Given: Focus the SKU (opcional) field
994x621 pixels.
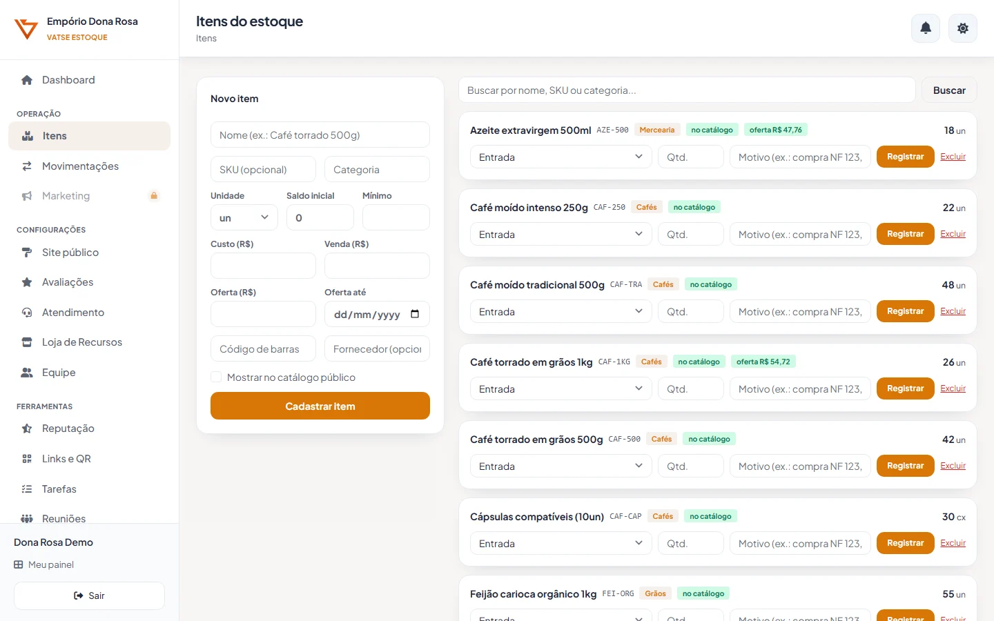Looking at the screenshot, I should click(x=263, y=169).
